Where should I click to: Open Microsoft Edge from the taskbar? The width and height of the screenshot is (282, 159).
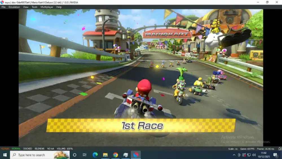click(95, 155)
